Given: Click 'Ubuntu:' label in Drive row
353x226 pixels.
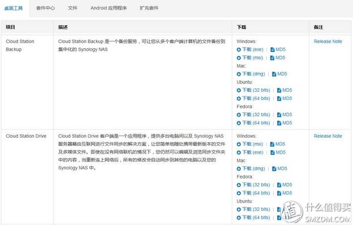Looking at the screenshot, I should tap(245, 201).
